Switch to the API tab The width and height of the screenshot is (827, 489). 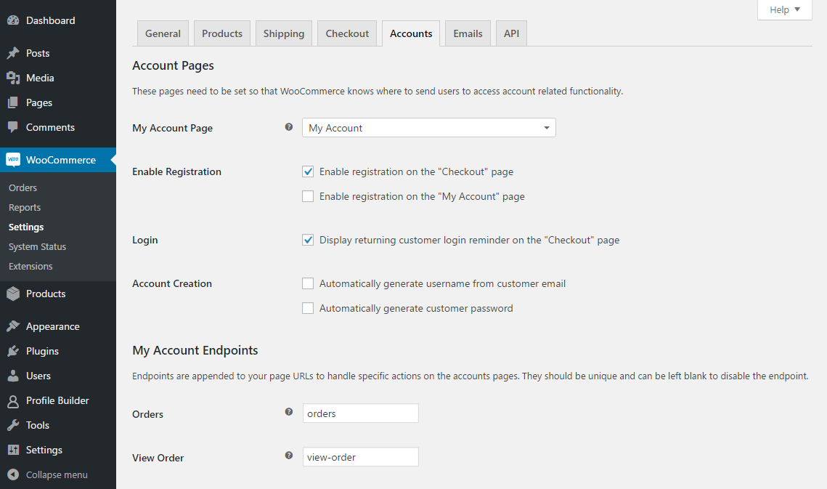pos(512,33)
